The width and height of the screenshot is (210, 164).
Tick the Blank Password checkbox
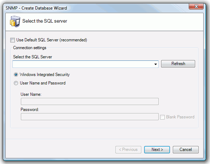[x=162, y=117]
